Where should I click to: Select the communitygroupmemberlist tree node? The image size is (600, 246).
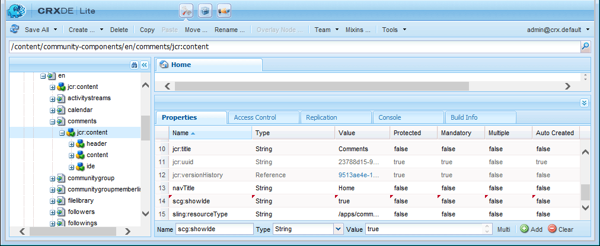[104, 189]
